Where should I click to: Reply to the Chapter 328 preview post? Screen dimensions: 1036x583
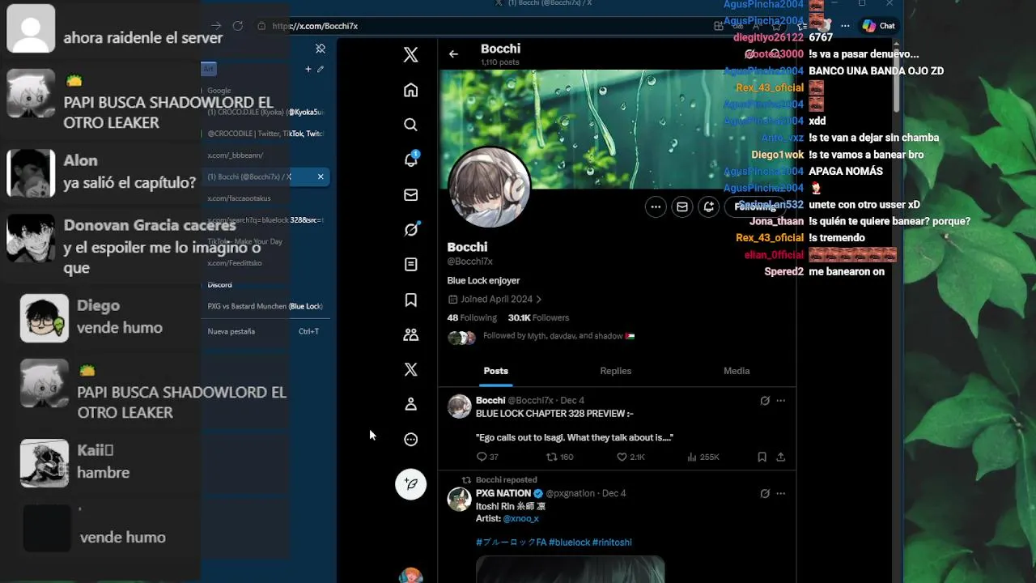(x=487, y=457)
